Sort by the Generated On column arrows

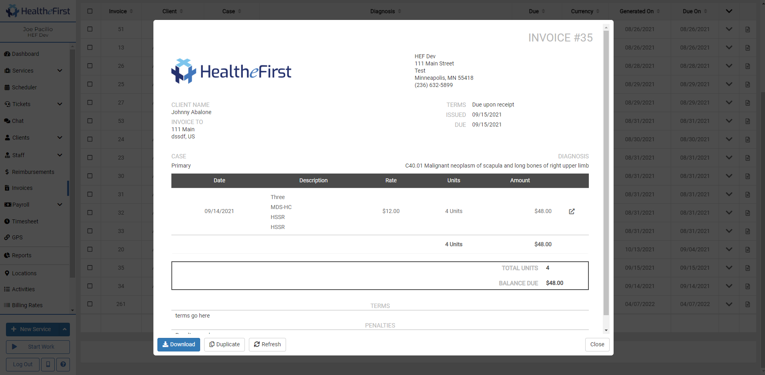[x=658, y=11]
